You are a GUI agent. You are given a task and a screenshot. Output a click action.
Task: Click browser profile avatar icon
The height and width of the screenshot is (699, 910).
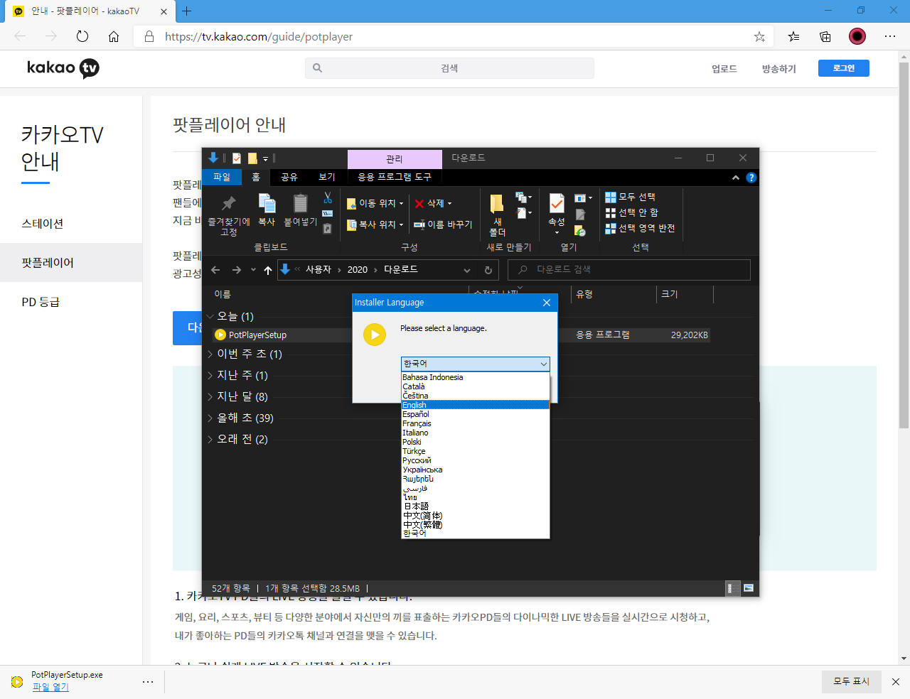pyautogui.click(x=857, y=36)
